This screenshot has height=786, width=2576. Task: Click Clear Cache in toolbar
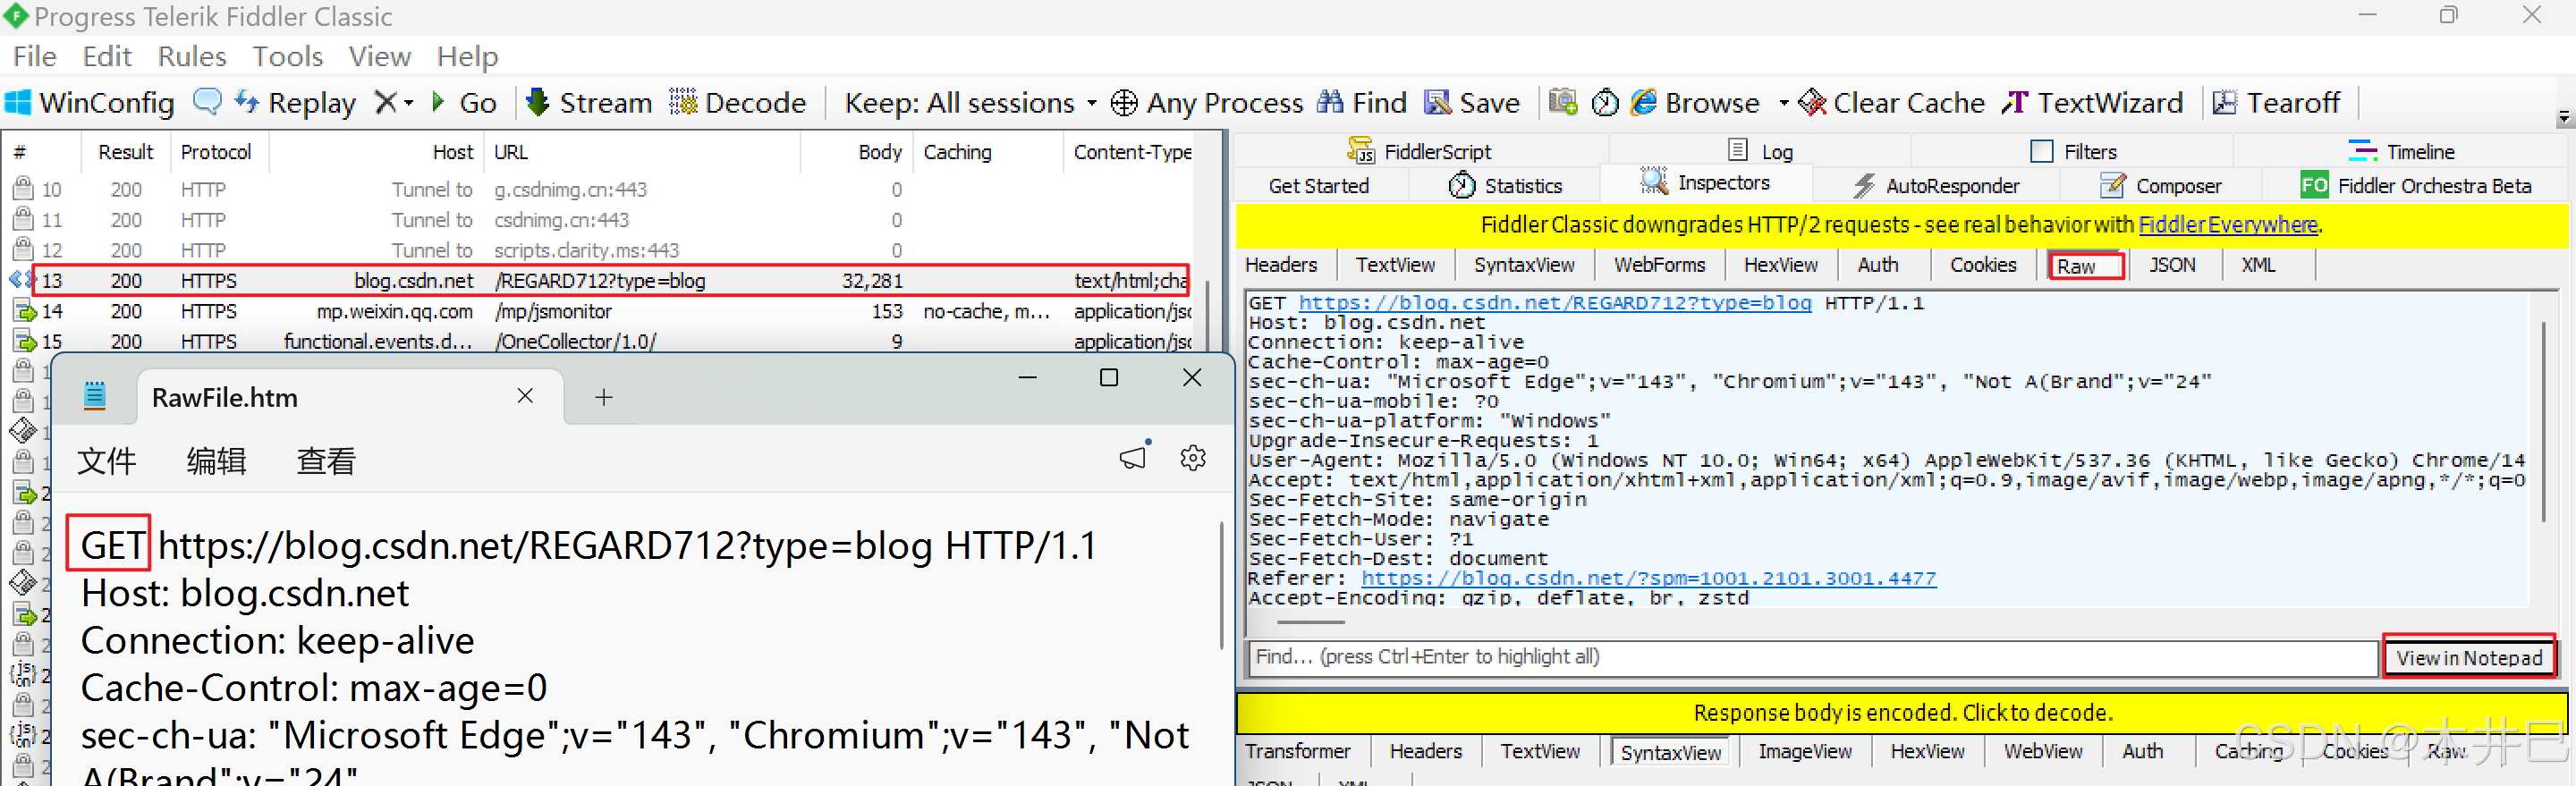1891,103
